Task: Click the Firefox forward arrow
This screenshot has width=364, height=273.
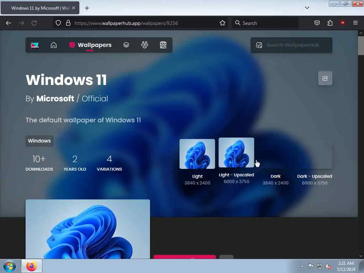Action: (x=21, y=23)
